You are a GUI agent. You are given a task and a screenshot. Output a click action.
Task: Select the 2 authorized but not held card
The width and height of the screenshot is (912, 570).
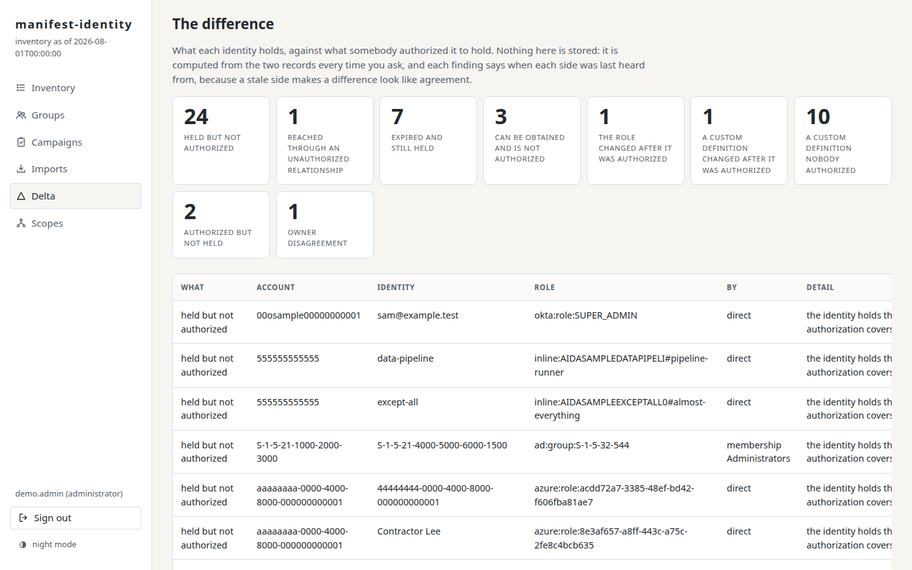tap(221, 225)
